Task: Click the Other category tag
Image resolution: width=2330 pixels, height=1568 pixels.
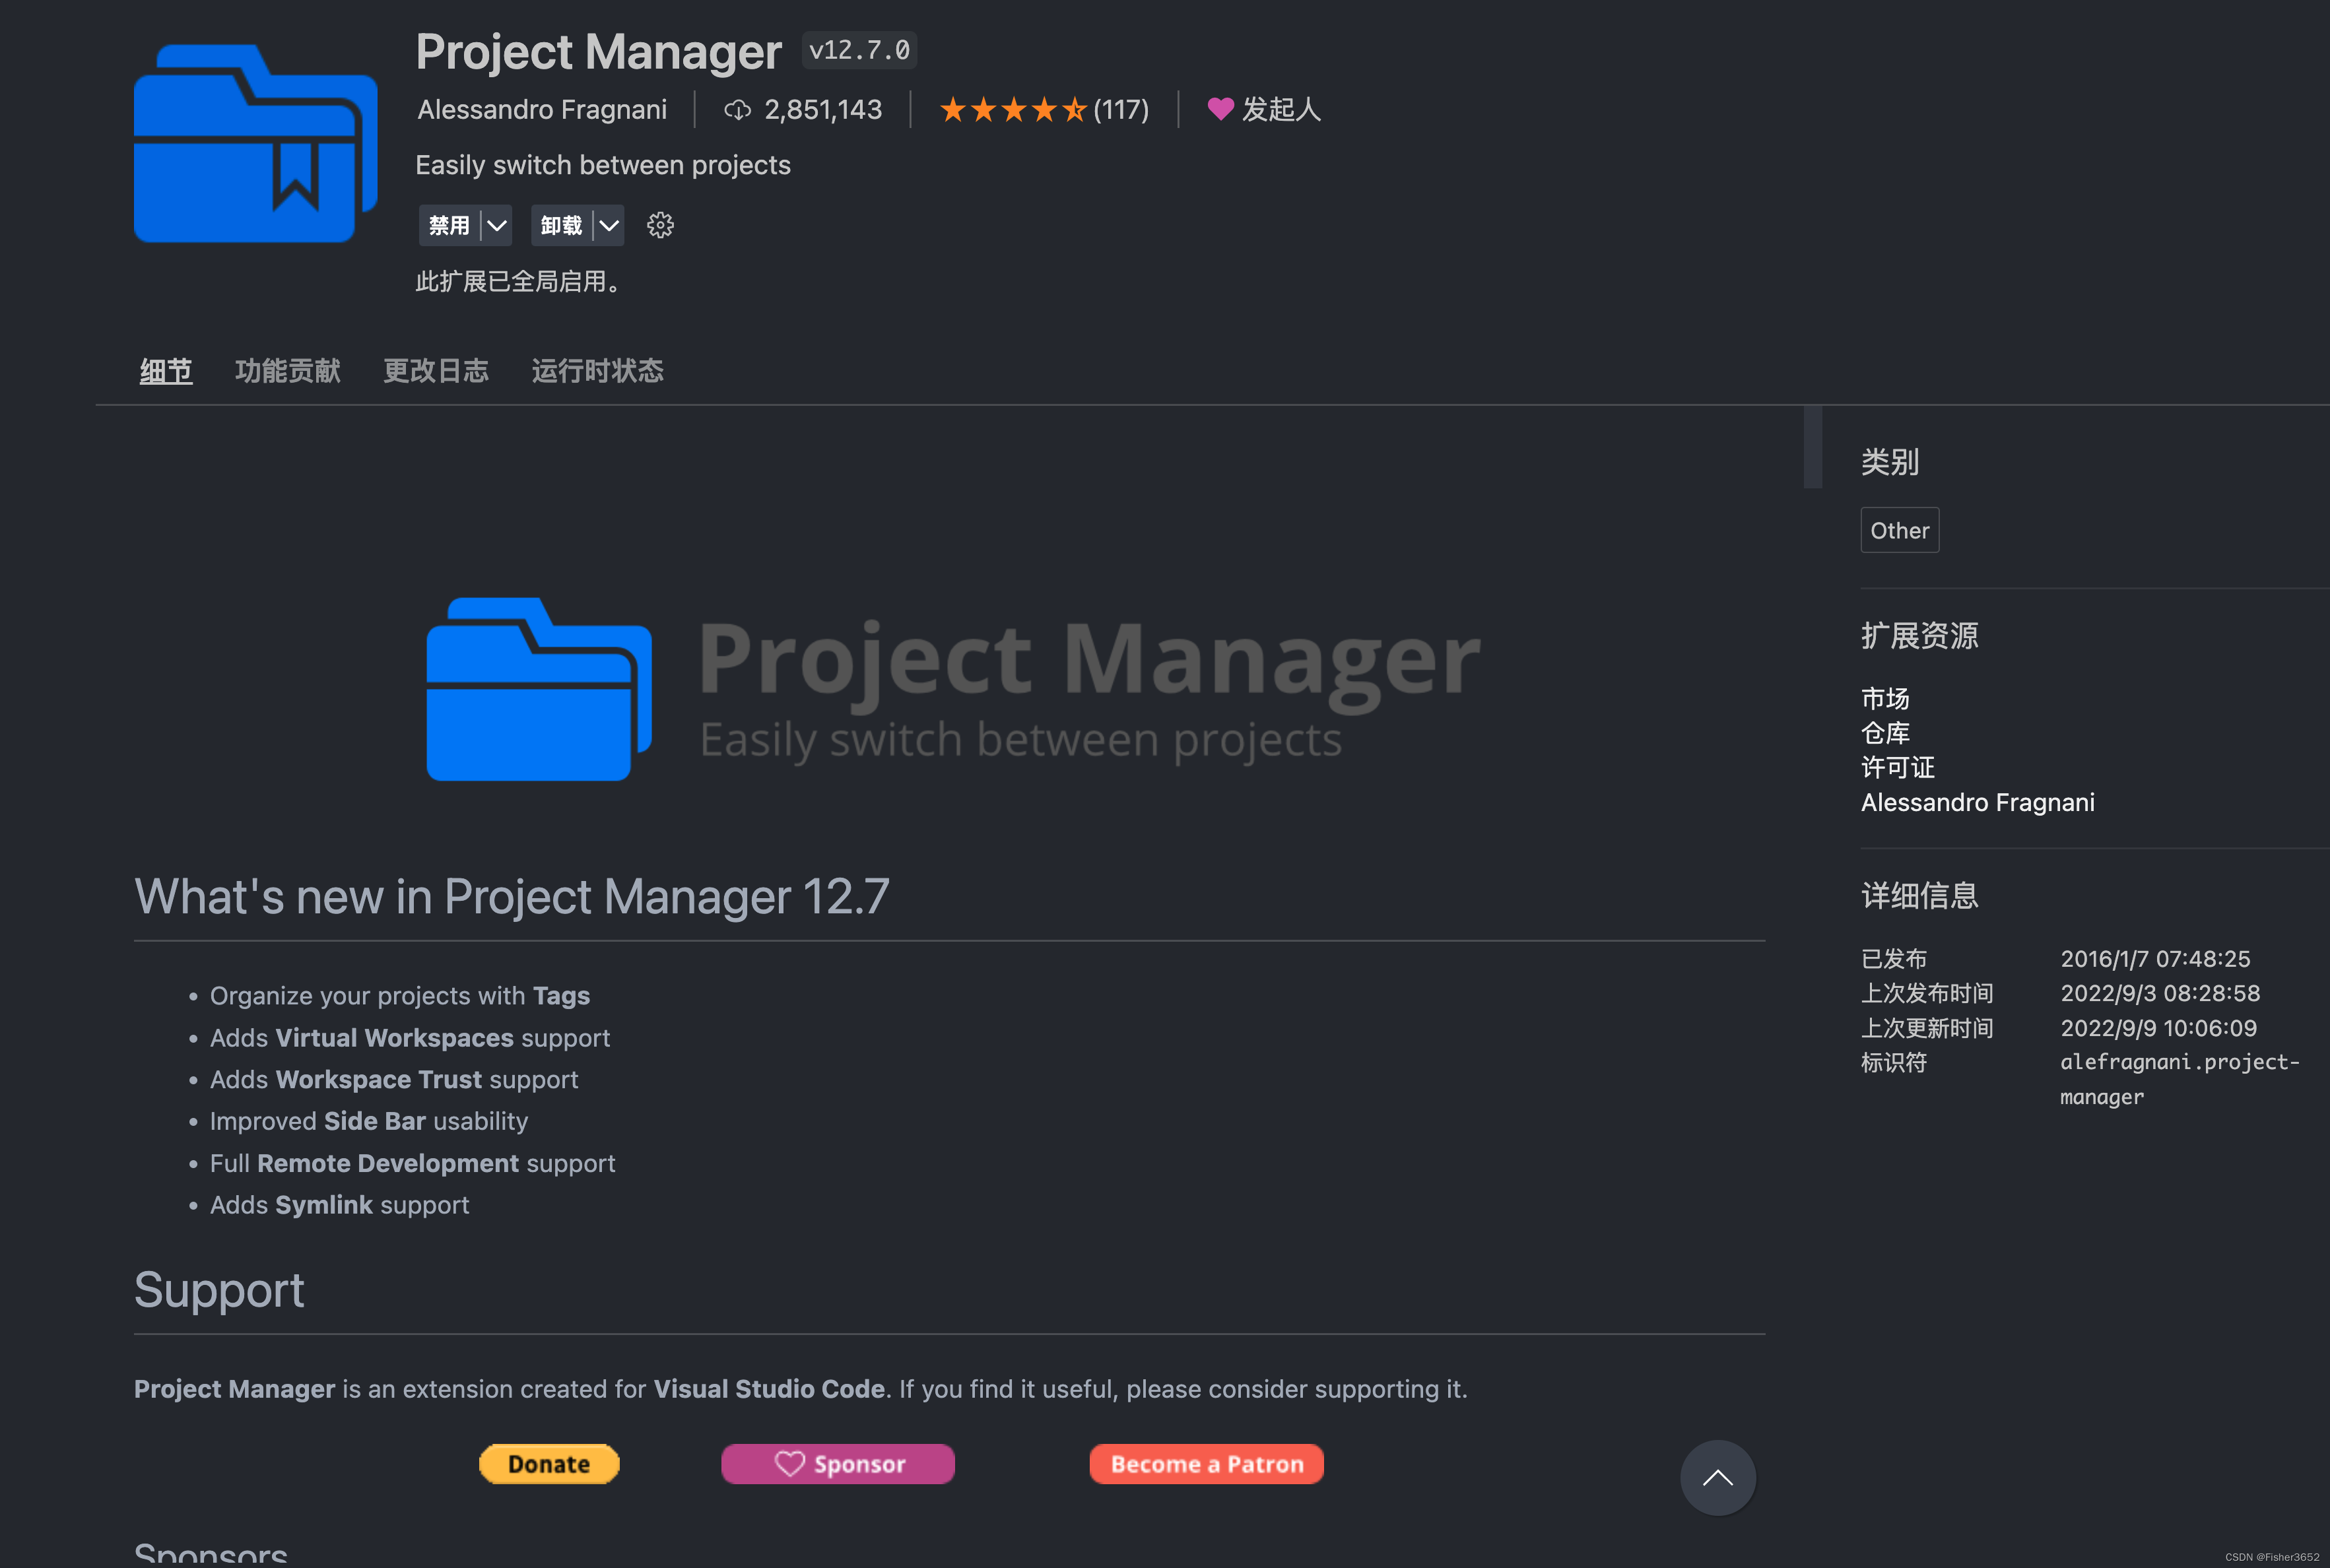Action: tap(1899, 530)
